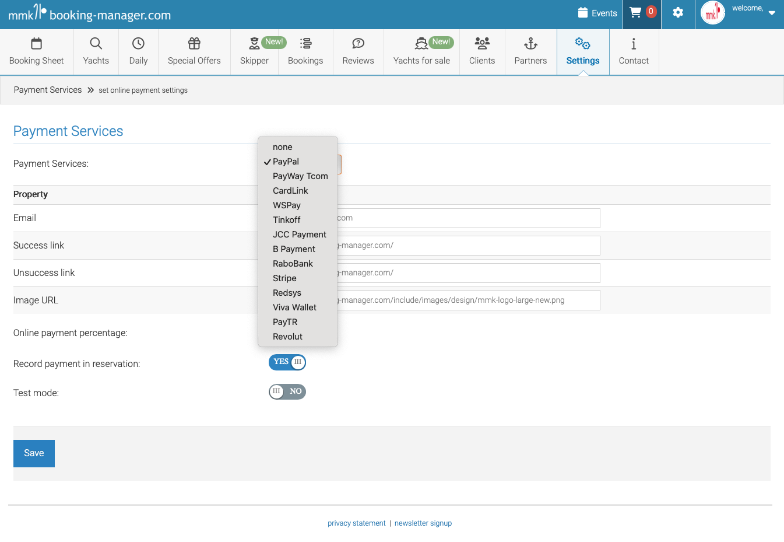
Task: Open the Partners anchor icon
Action: [x=530, y=43]
